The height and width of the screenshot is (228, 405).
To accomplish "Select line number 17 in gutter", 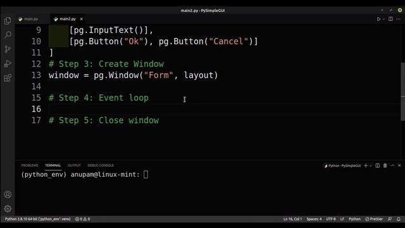I will pyautogui.click(x=36, y=120).
